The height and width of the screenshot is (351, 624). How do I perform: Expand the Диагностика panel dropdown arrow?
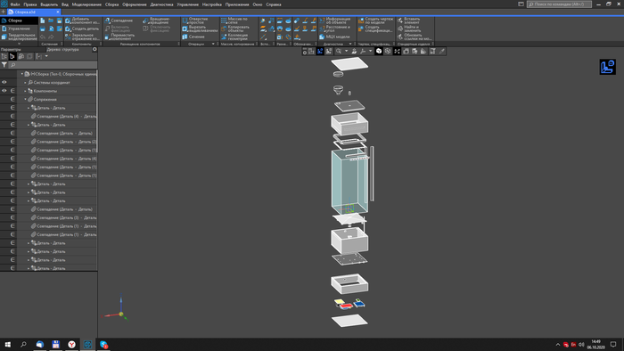point(350,45)
